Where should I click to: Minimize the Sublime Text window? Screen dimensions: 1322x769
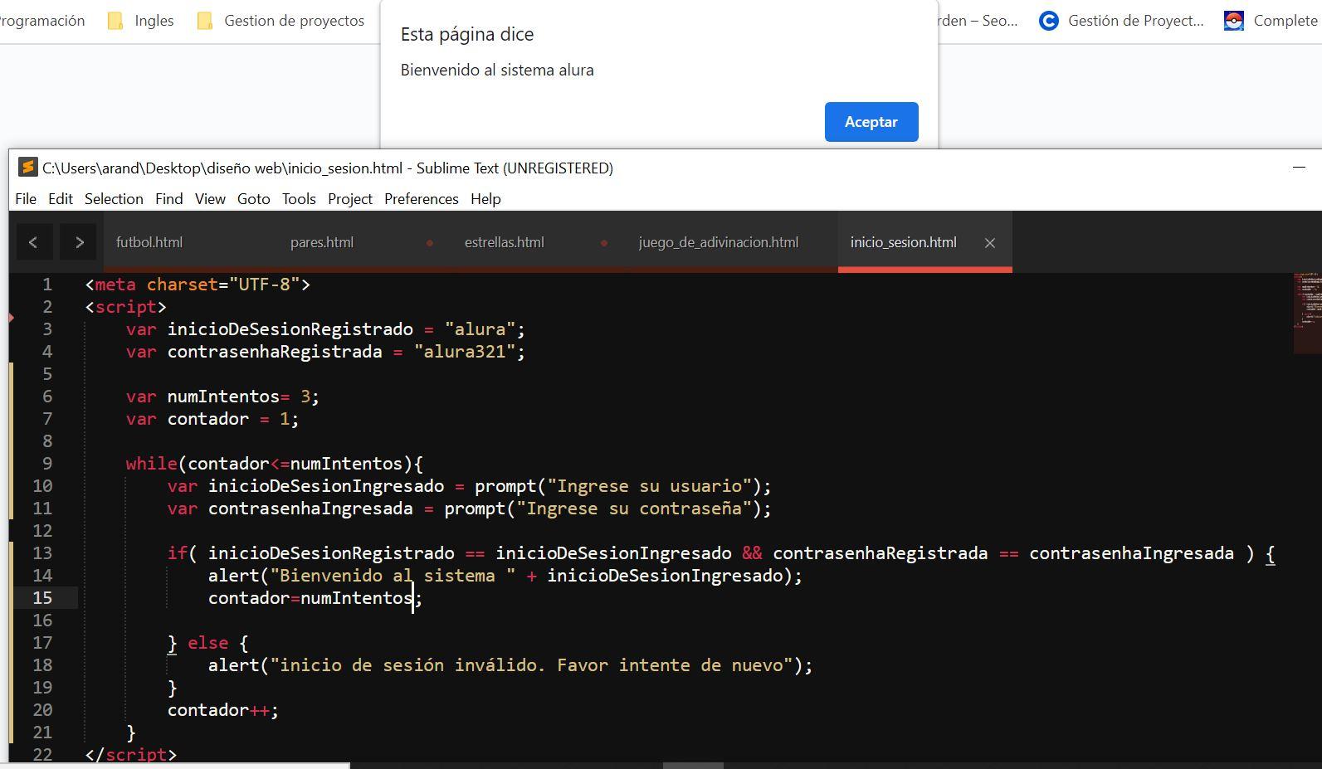tap(1299, 168)
